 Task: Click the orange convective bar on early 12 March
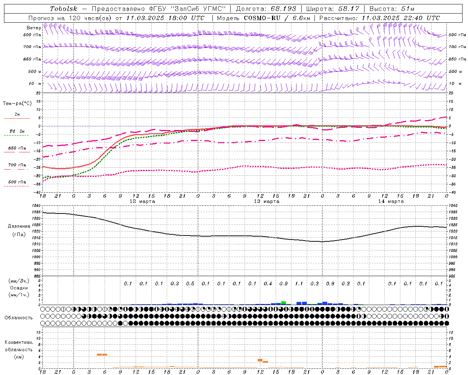[102, 354]
